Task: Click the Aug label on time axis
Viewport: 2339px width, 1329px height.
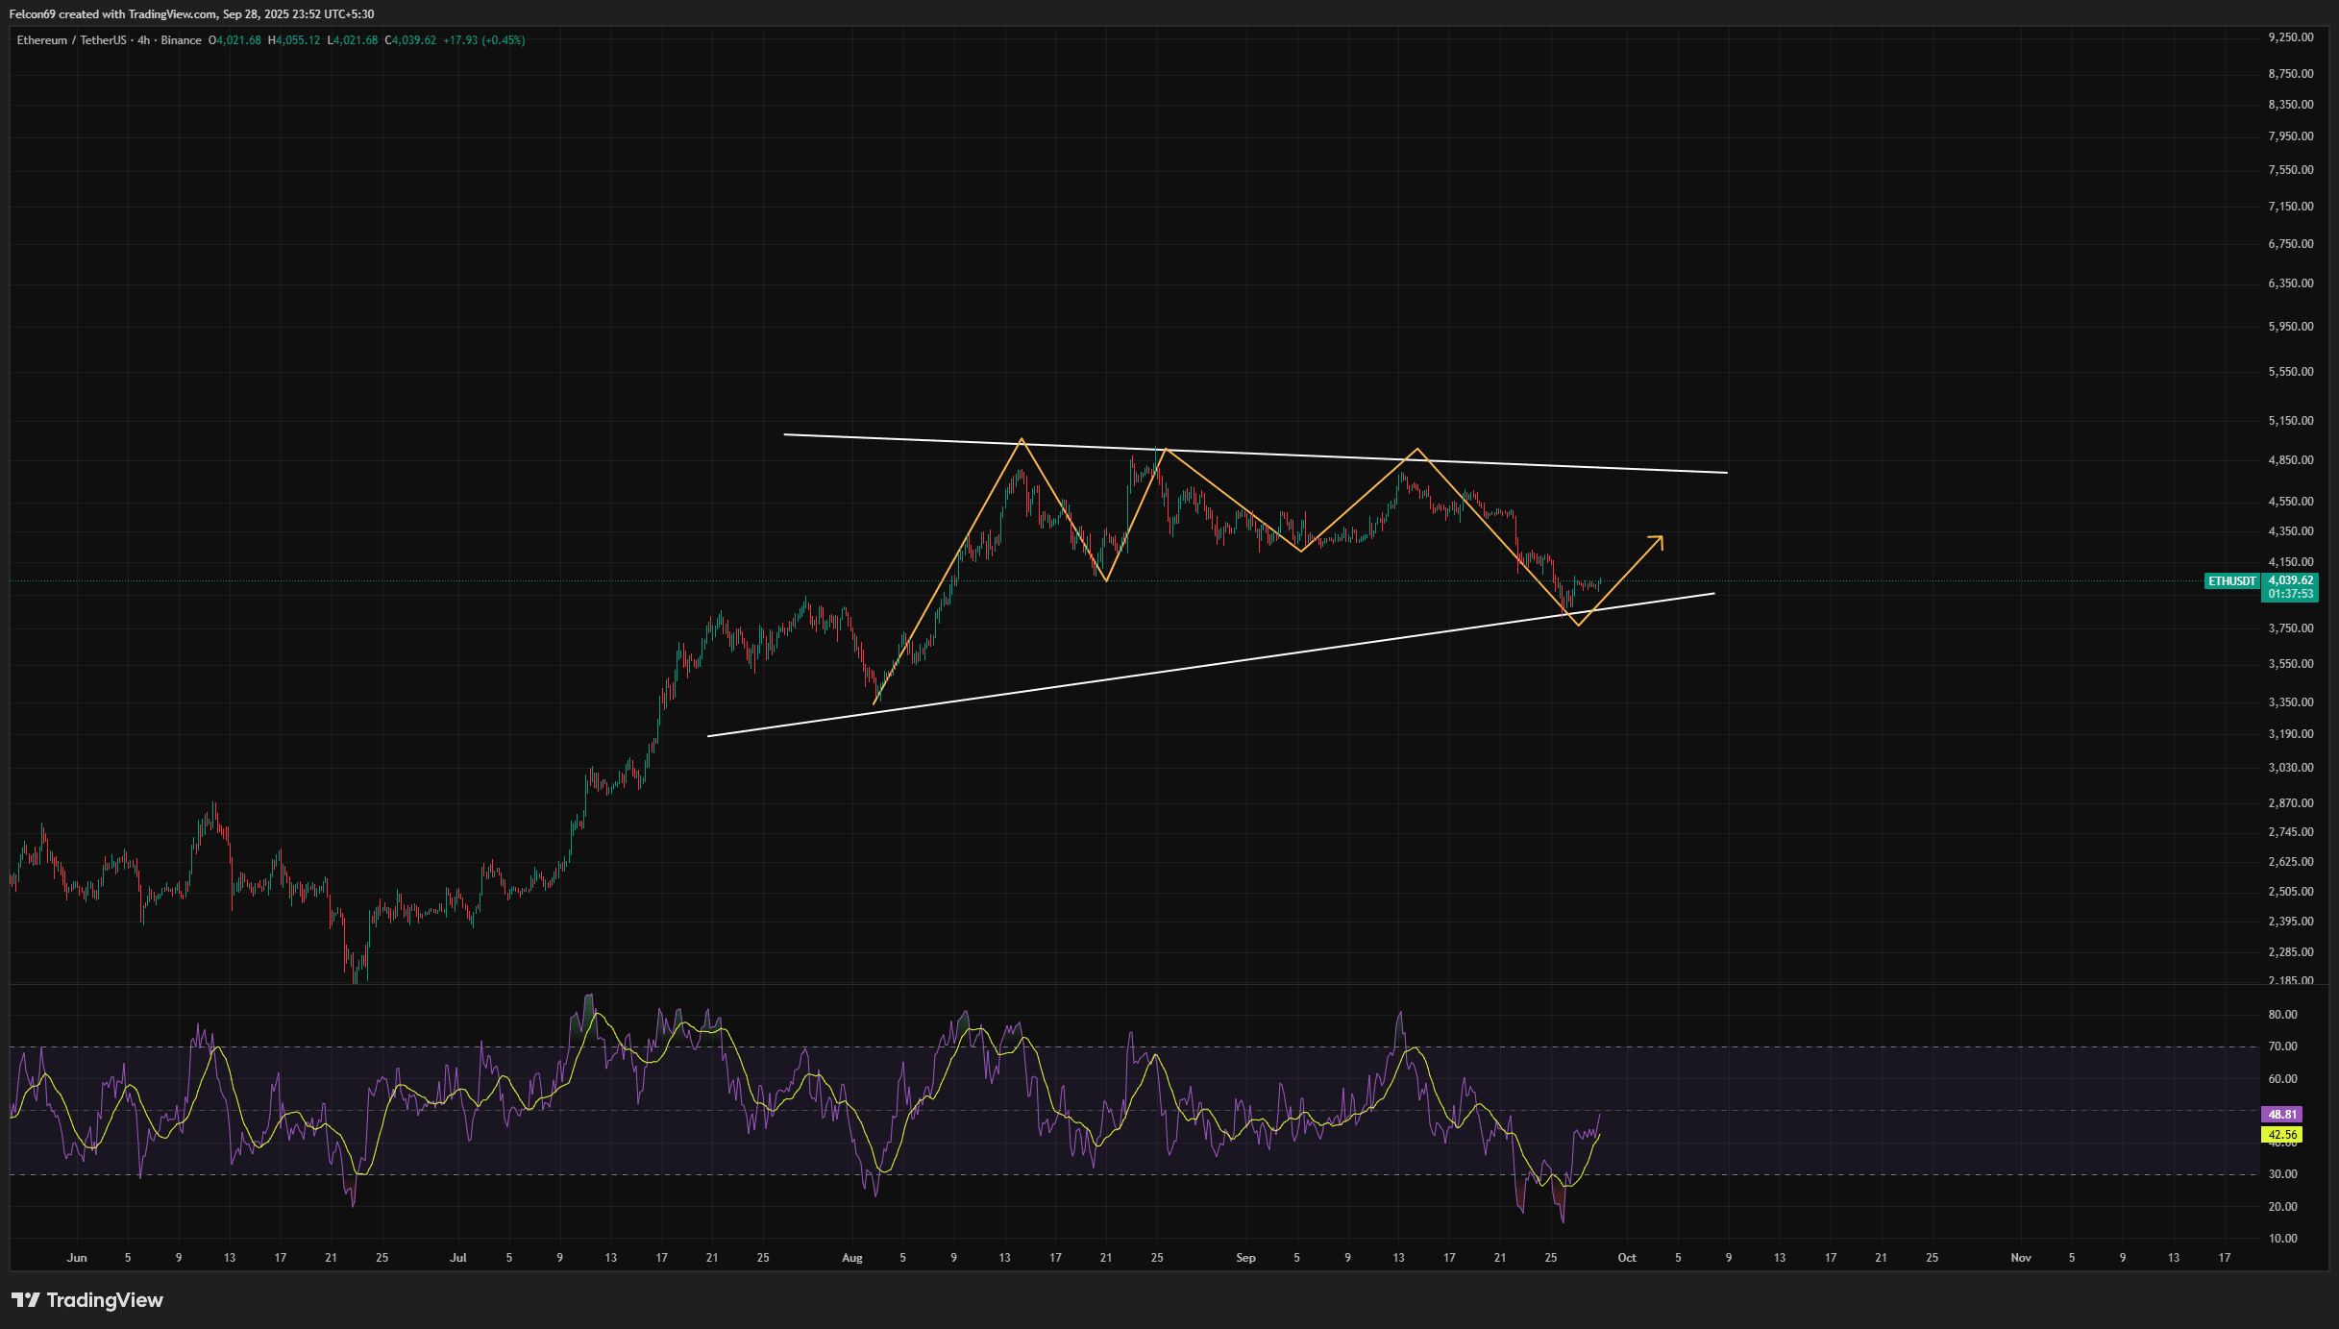Action: [x=851, y=1258]
